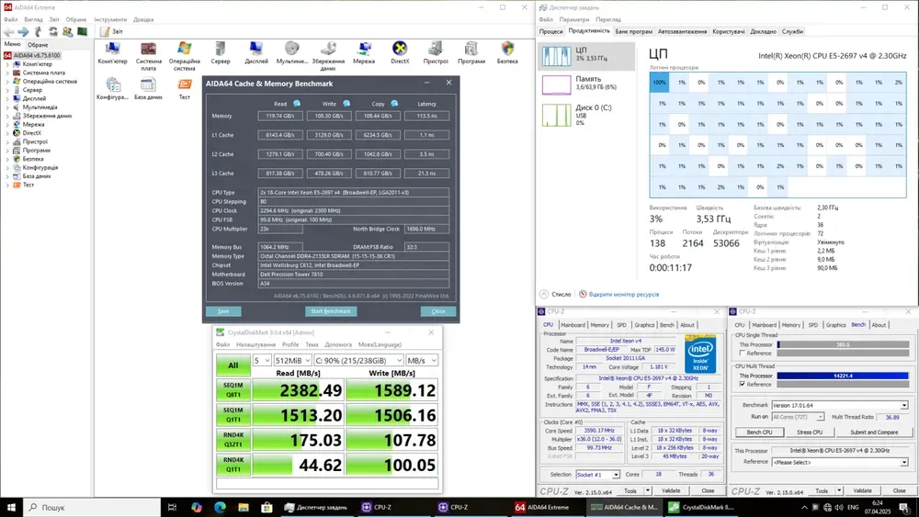Image resolution: width=919 pixels, height=517 pixels.
Task: Open the CrystalDiskMark test size 512MiB dropdown
Action: pyautogui.click(x=293, y=361)
